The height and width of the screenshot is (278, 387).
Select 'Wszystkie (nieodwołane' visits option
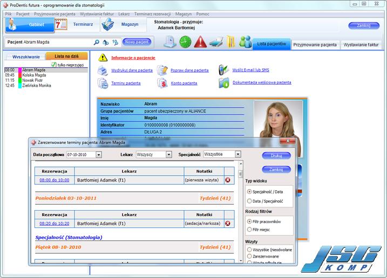pos(249,249)
